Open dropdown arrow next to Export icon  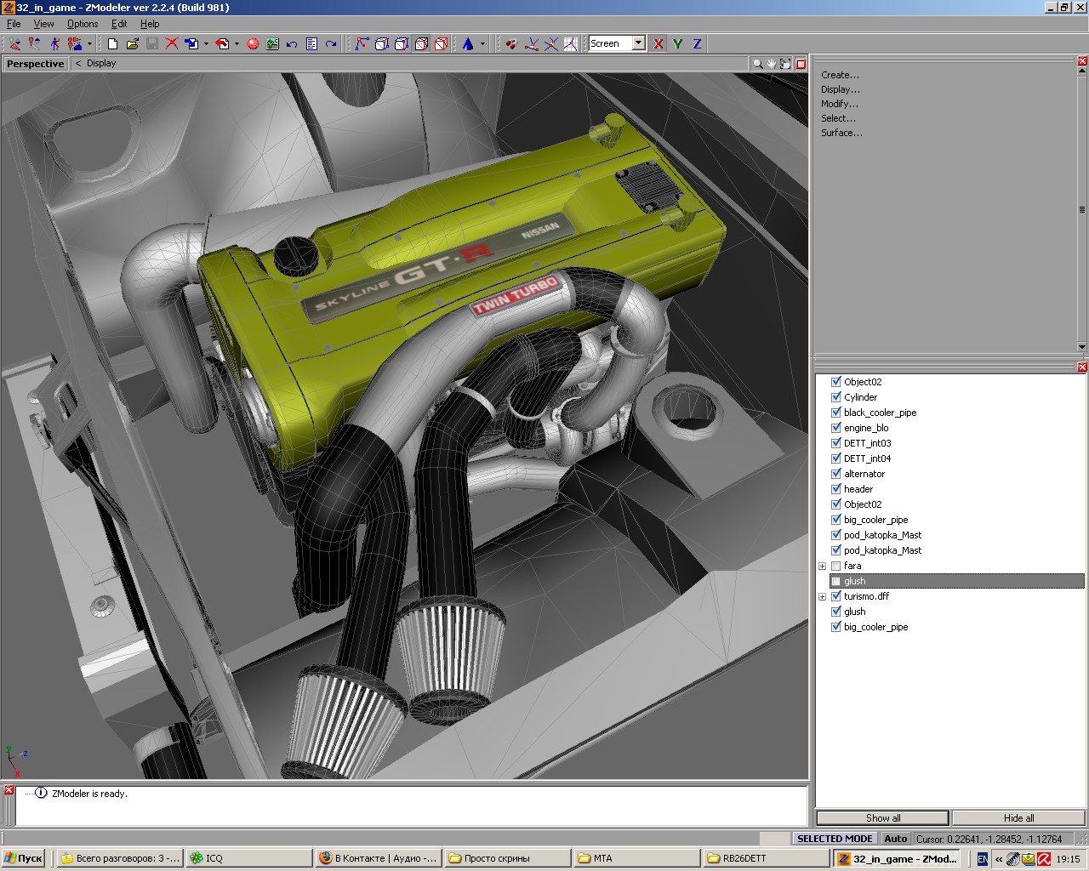[x=236, y=43]
